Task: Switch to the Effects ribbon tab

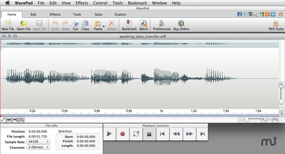Action: pos(55,14)
